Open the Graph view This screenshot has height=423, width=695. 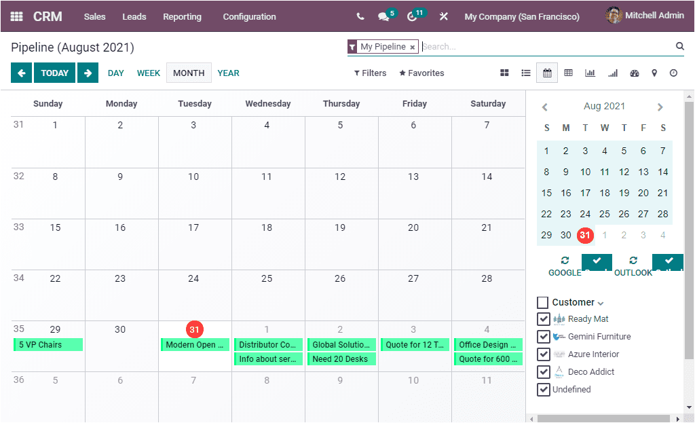590,73
